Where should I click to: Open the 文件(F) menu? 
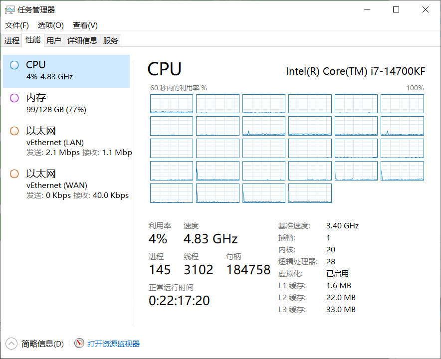pos(17,25)
